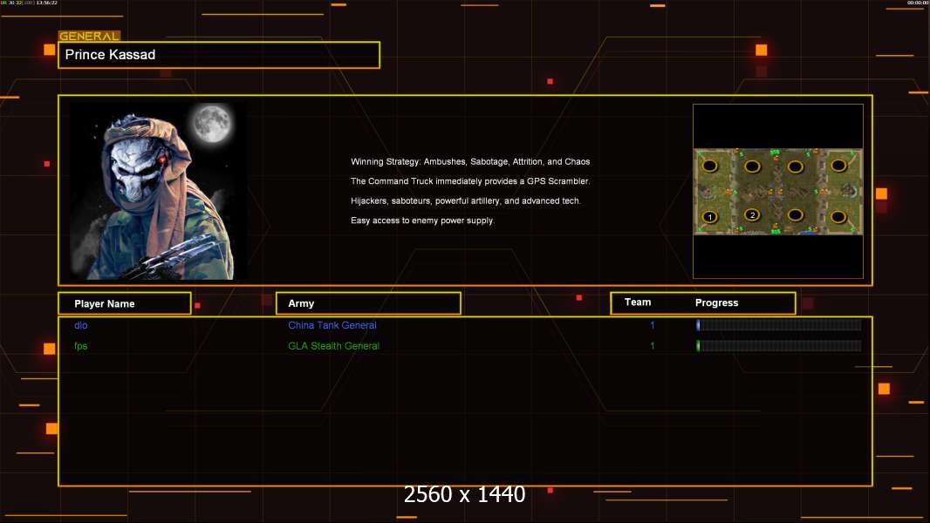Click the Prince Kassad general name field
The width and height of the screenshot is (930, 523).
pyautogui.click(x=219, y=55)
